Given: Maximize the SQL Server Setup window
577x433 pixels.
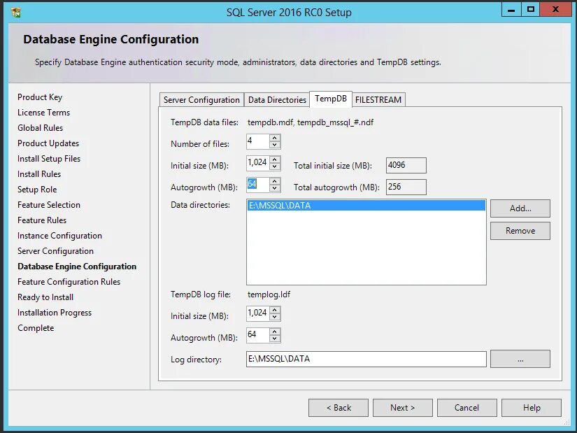Looking at the screenshot, I should [x=530, y=10].
